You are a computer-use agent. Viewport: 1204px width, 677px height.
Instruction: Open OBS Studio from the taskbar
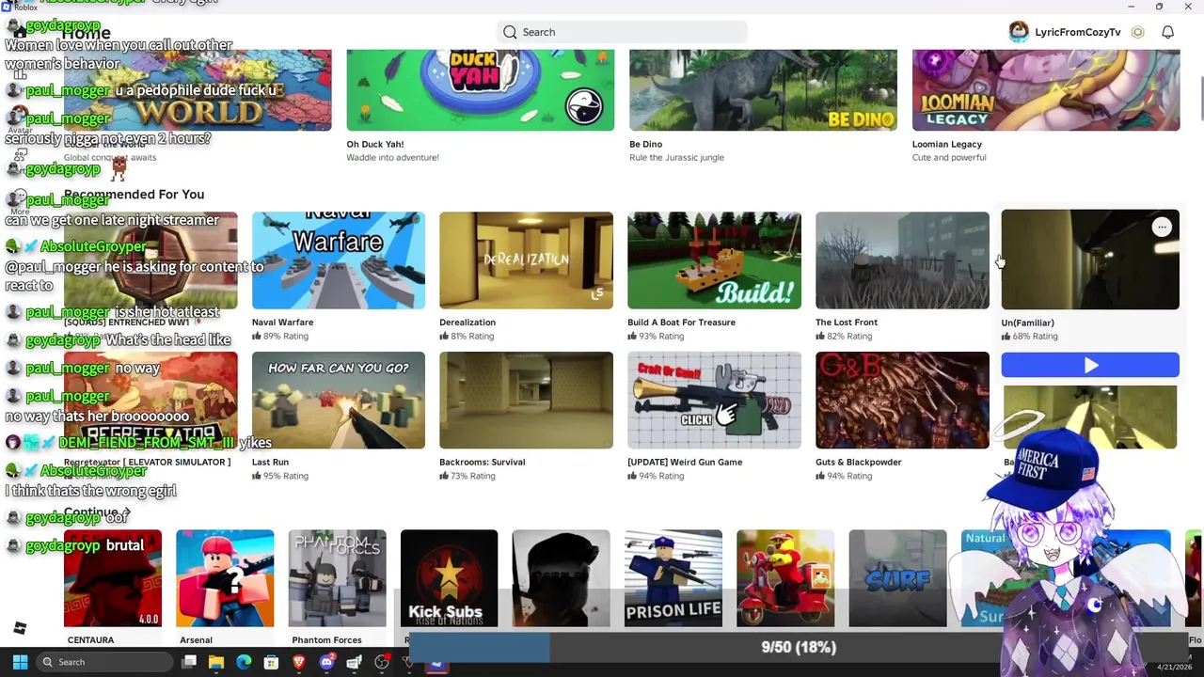(382, 662)
